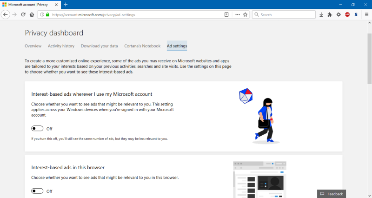Viewport: 372px width, 198px height.
Task: Open the Downloads arrow icon
Action: pyautogui.click(x=321, y=14)
